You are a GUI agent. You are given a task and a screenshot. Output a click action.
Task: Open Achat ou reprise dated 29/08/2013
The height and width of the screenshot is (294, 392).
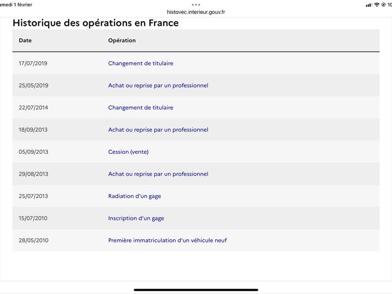pos(158,174)
